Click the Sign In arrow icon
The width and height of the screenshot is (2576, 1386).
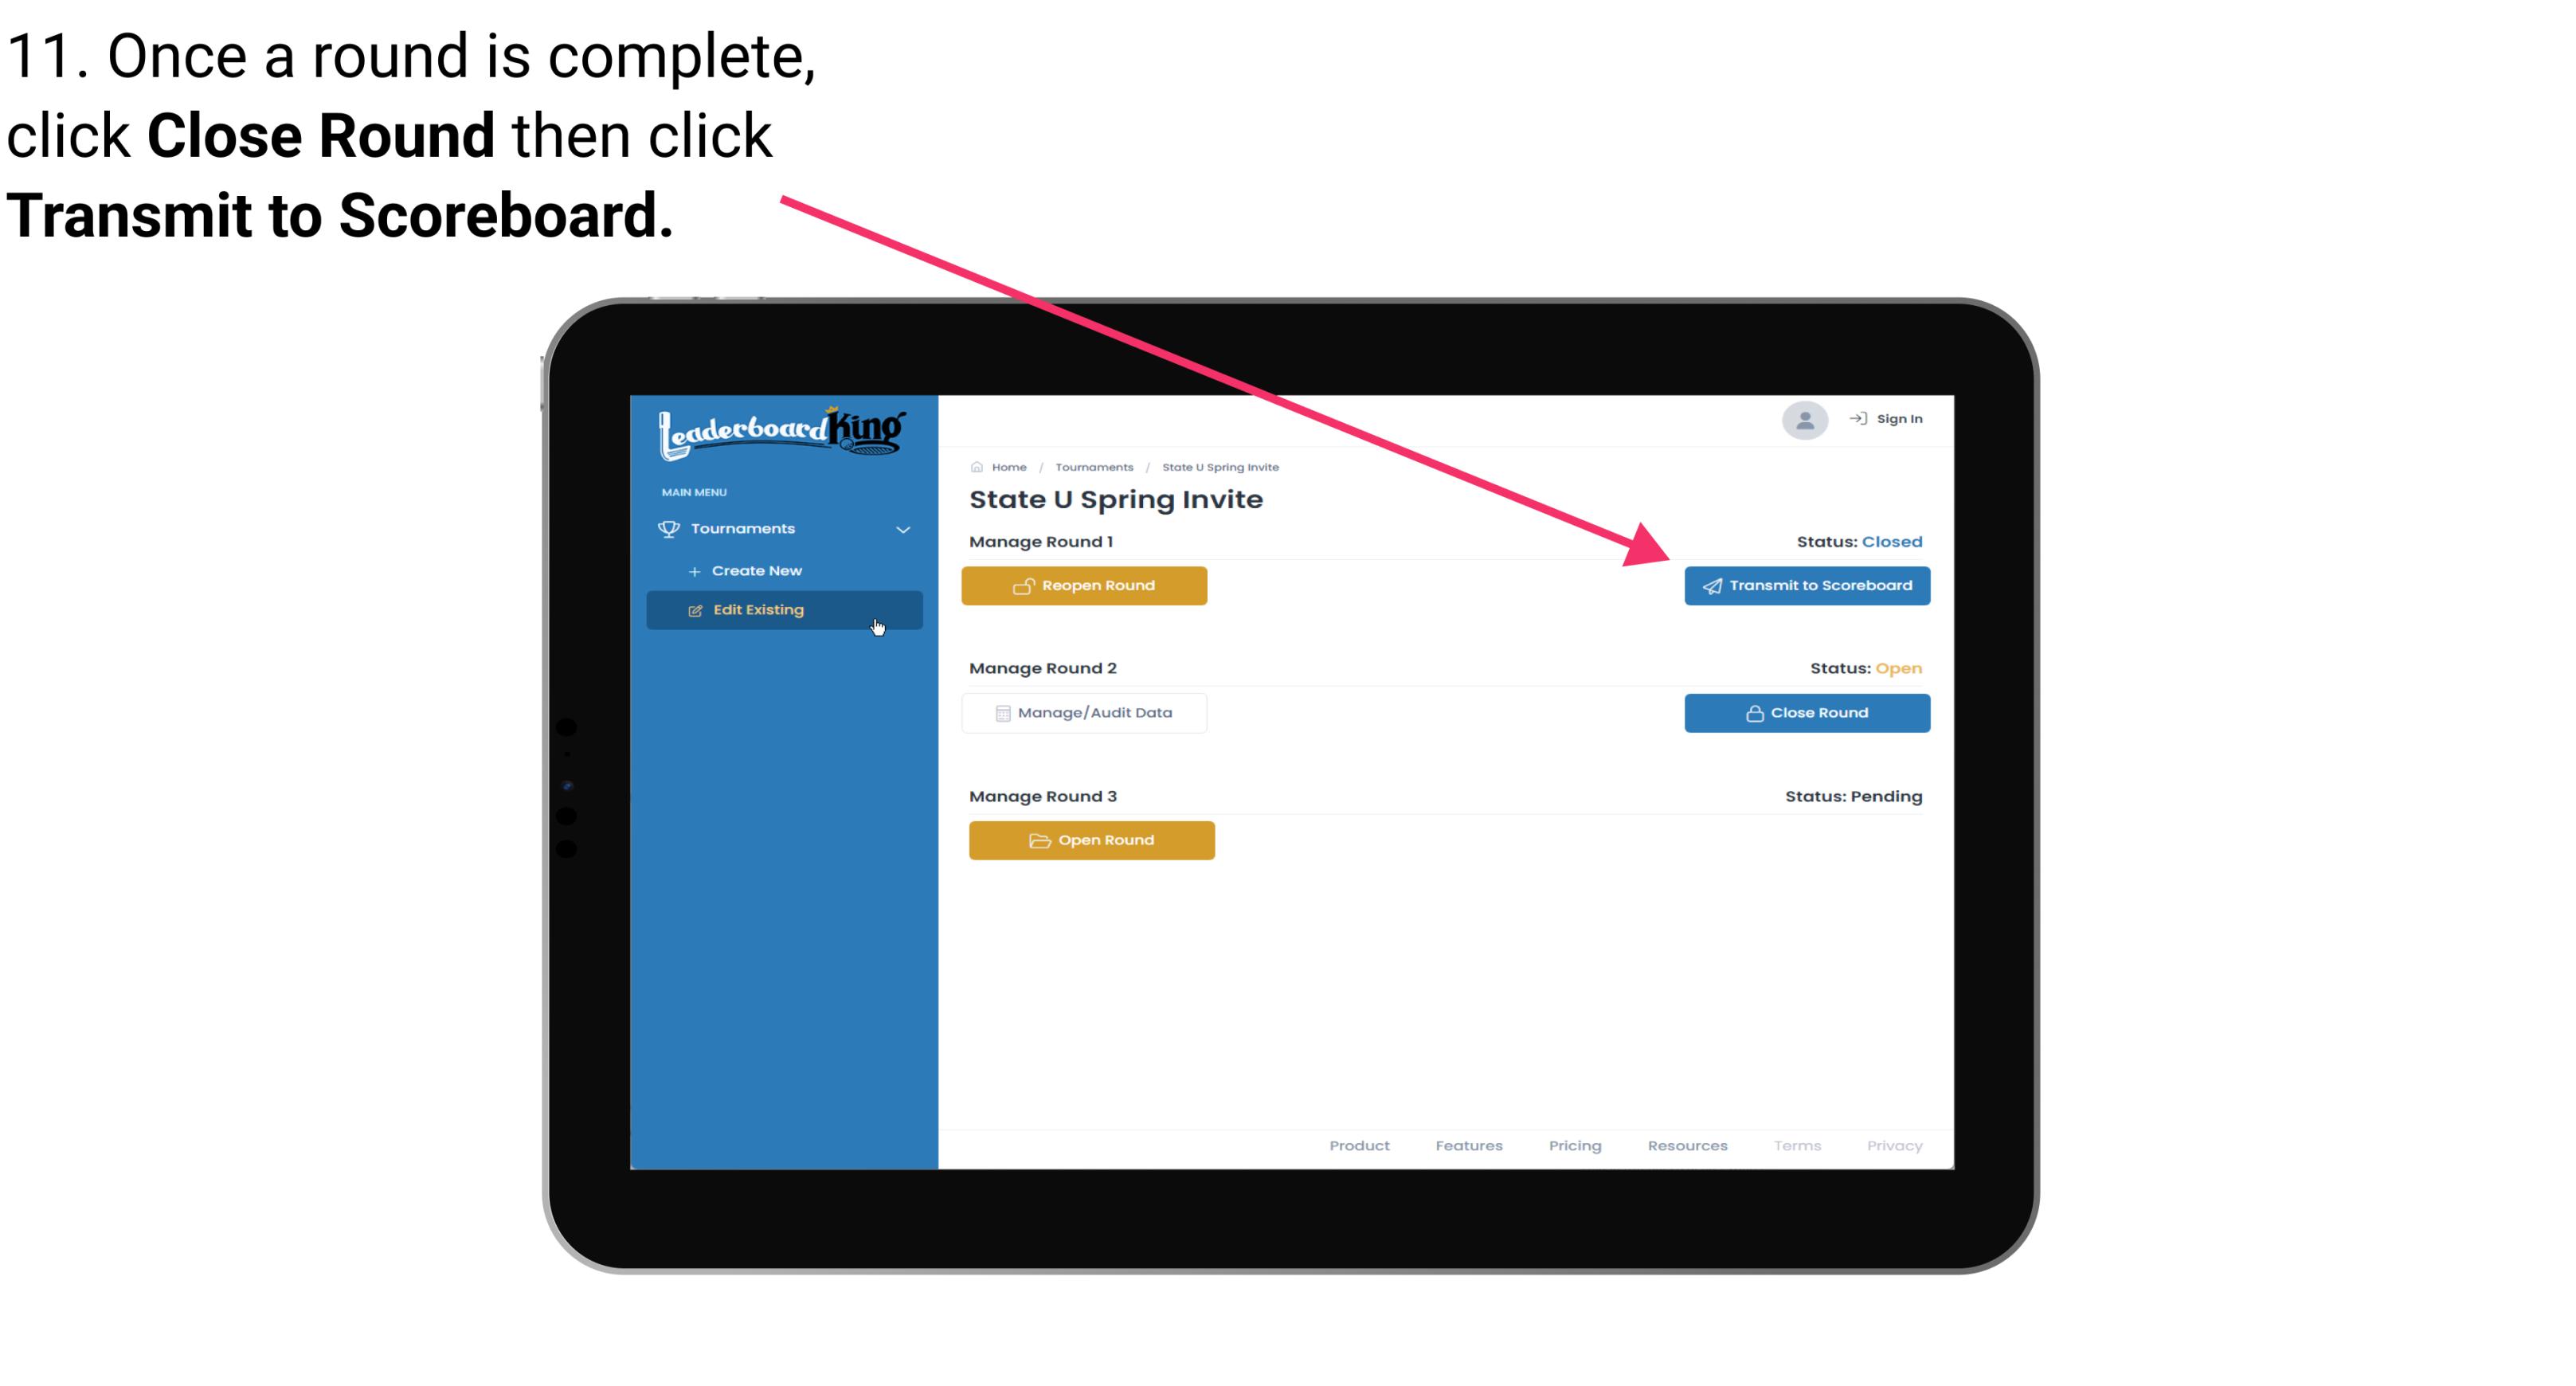[x=1856, y=420]
